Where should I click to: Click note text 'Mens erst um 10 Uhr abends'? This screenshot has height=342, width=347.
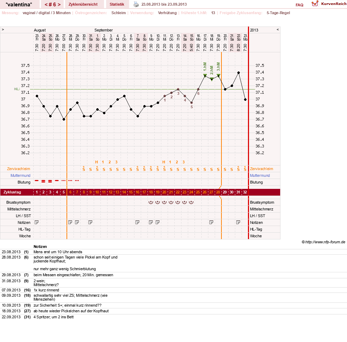pyautogui.click(x=58, y=252)
